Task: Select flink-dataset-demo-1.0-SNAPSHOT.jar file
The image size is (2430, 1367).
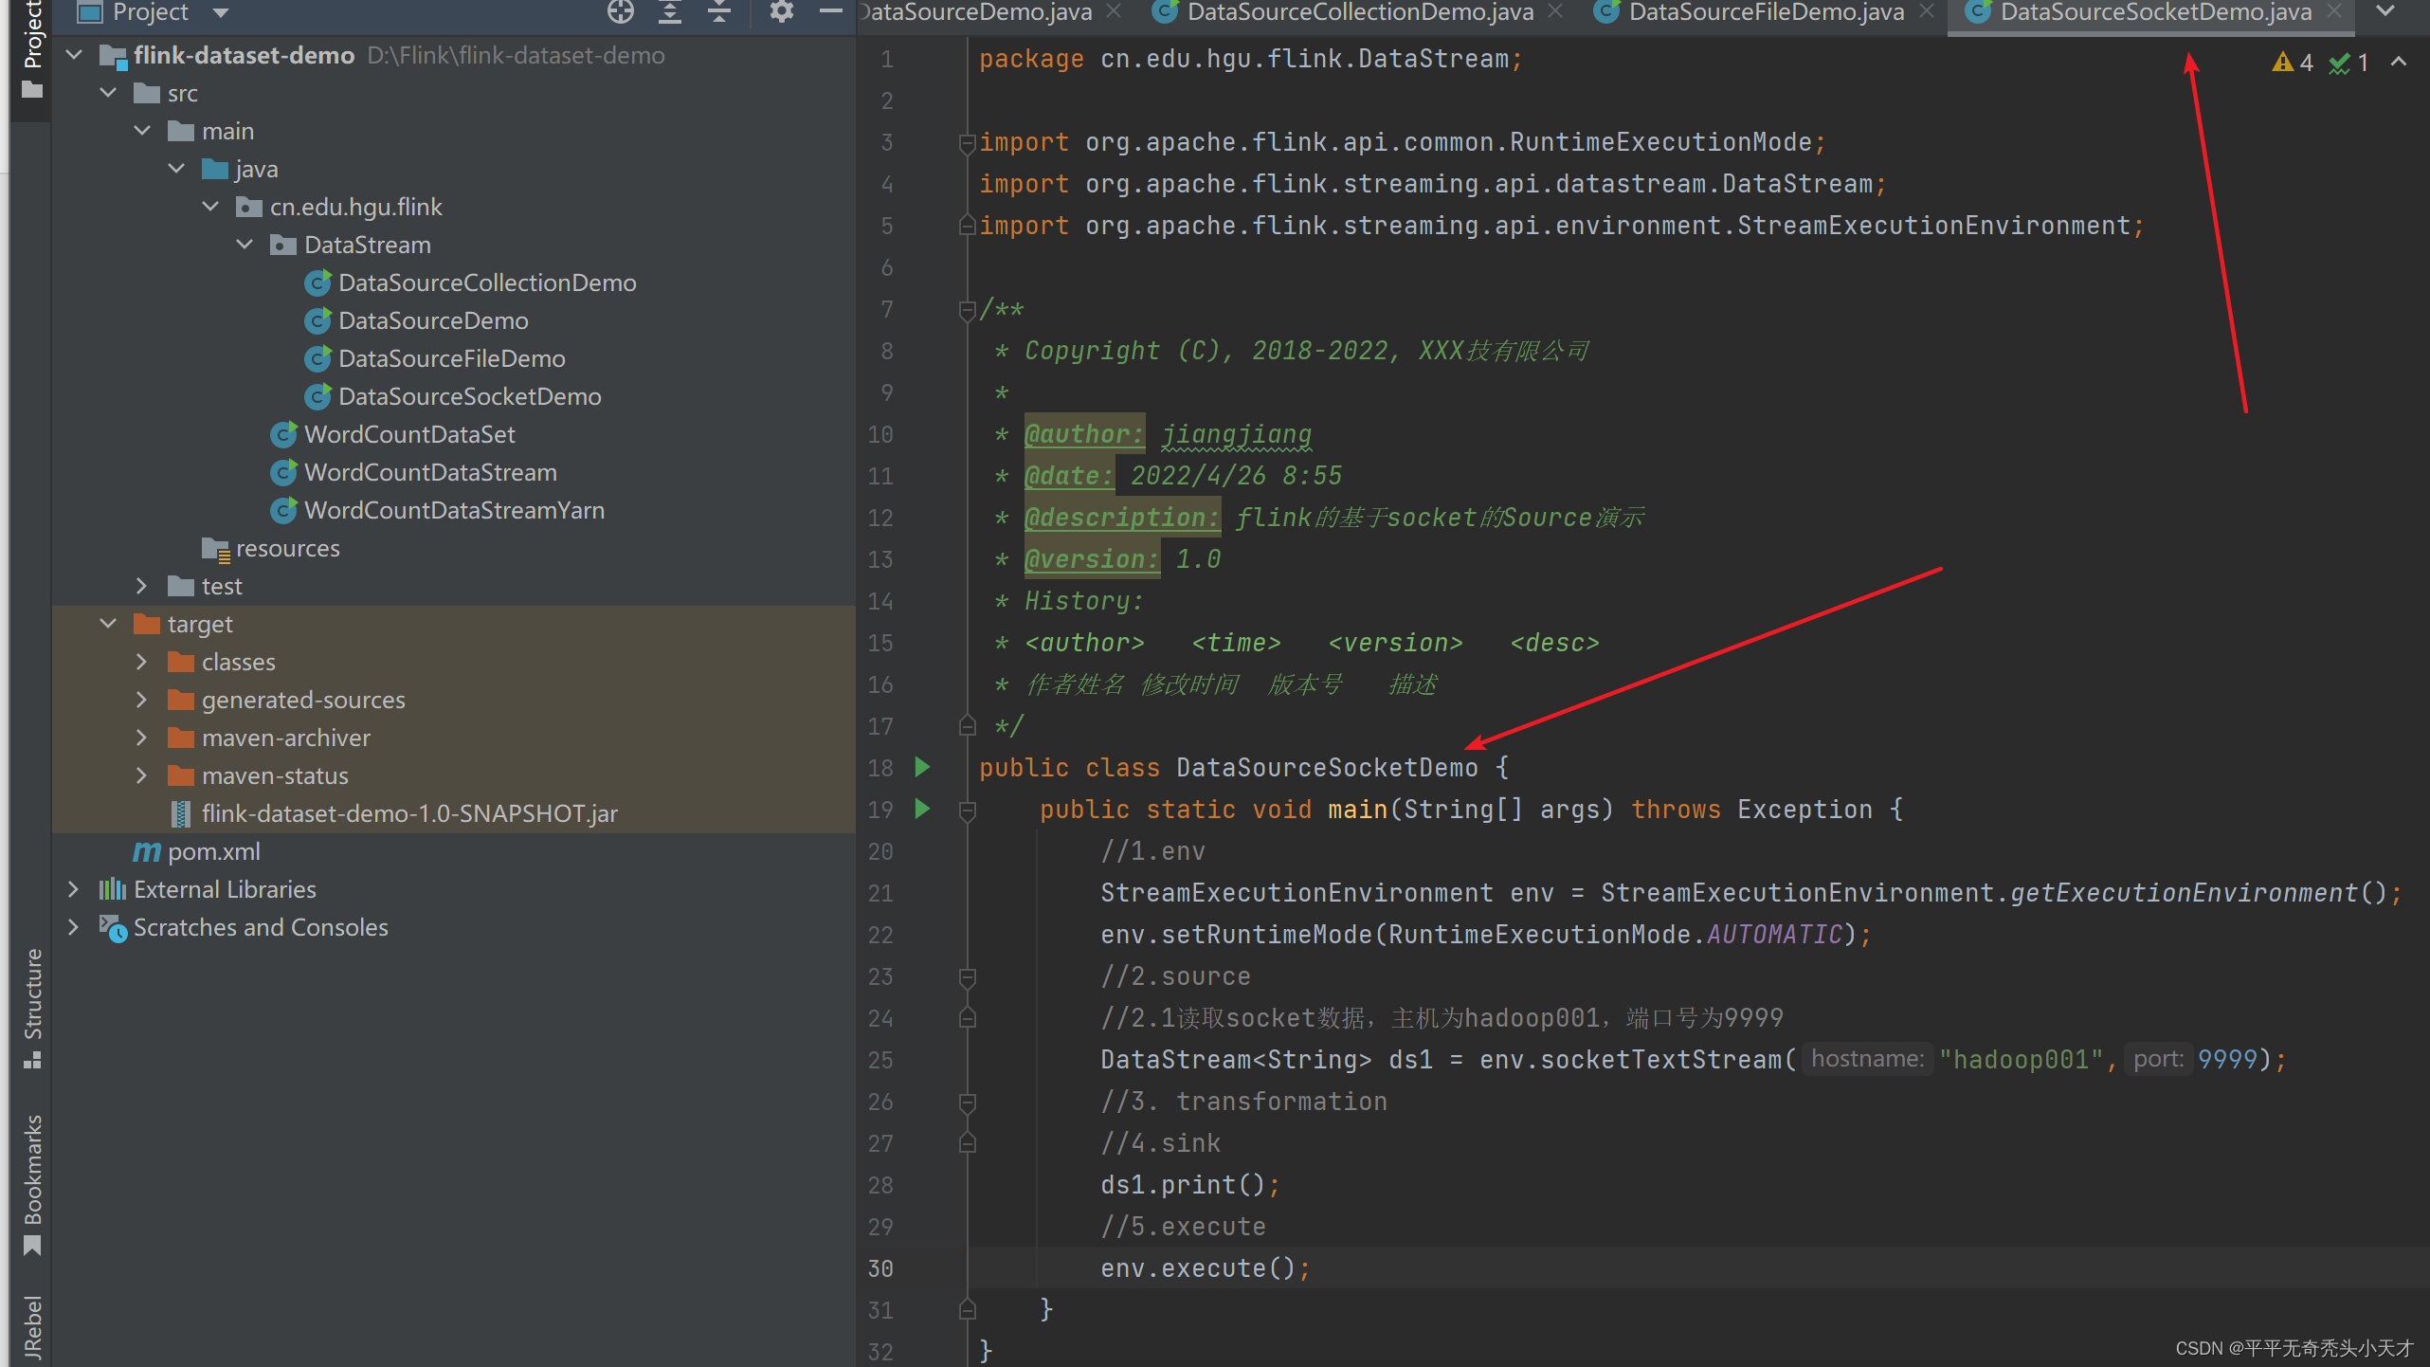Action: click(408, 813)
